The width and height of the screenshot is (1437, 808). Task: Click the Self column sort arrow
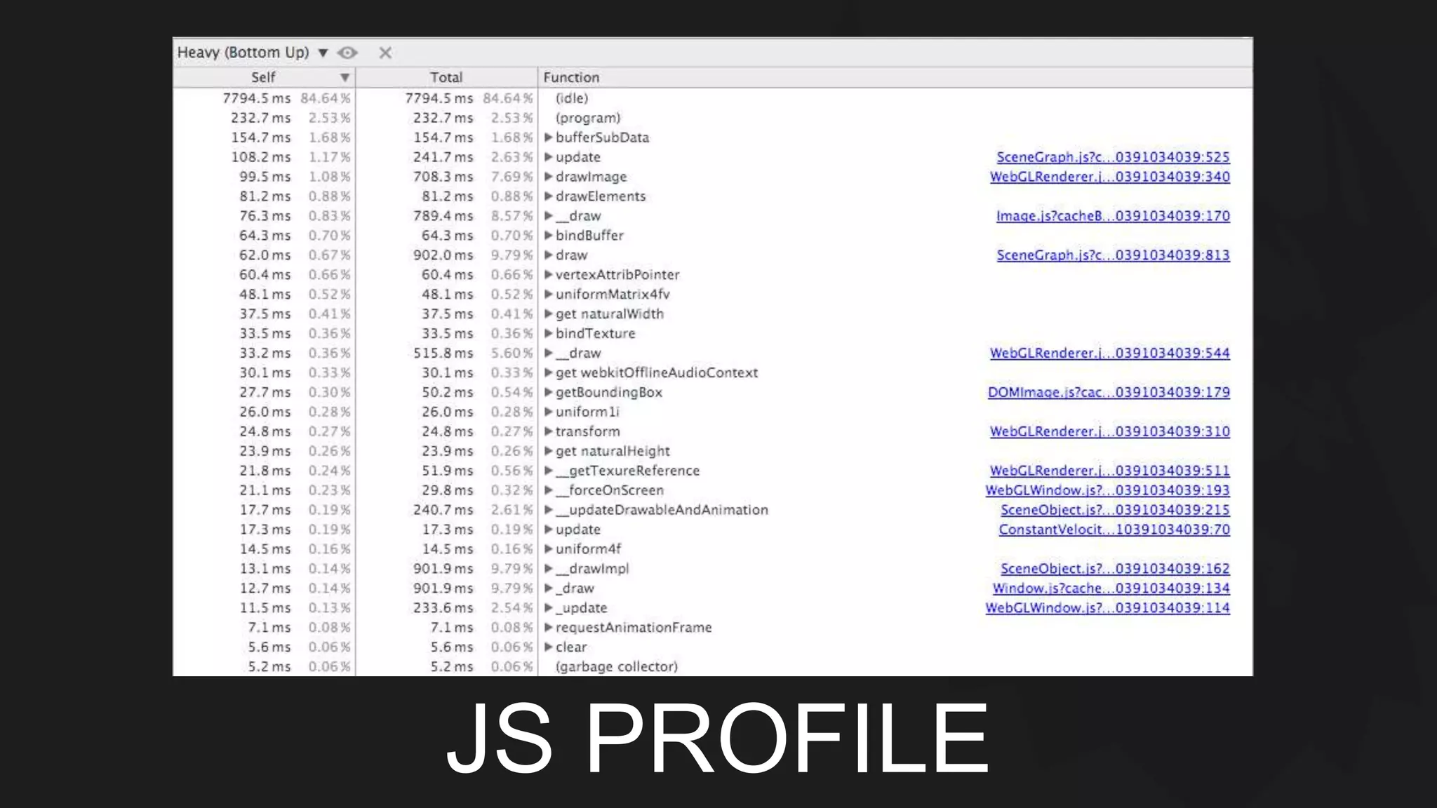[345, 77]
